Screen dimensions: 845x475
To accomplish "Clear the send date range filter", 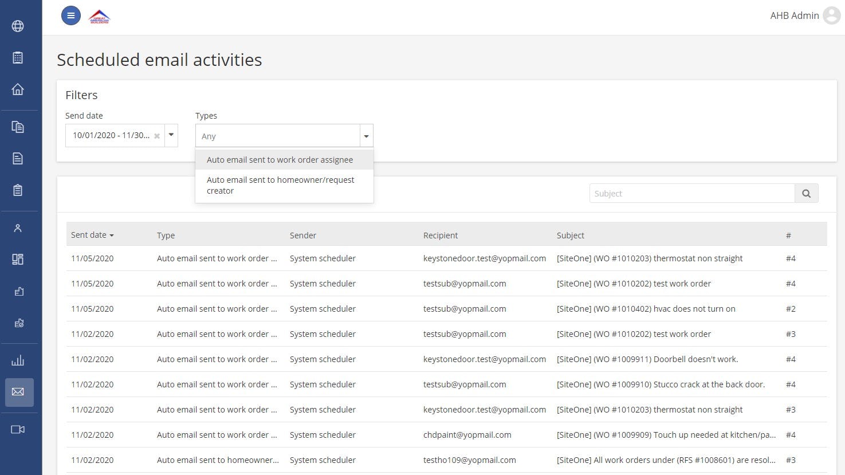I will coord(157,136).
